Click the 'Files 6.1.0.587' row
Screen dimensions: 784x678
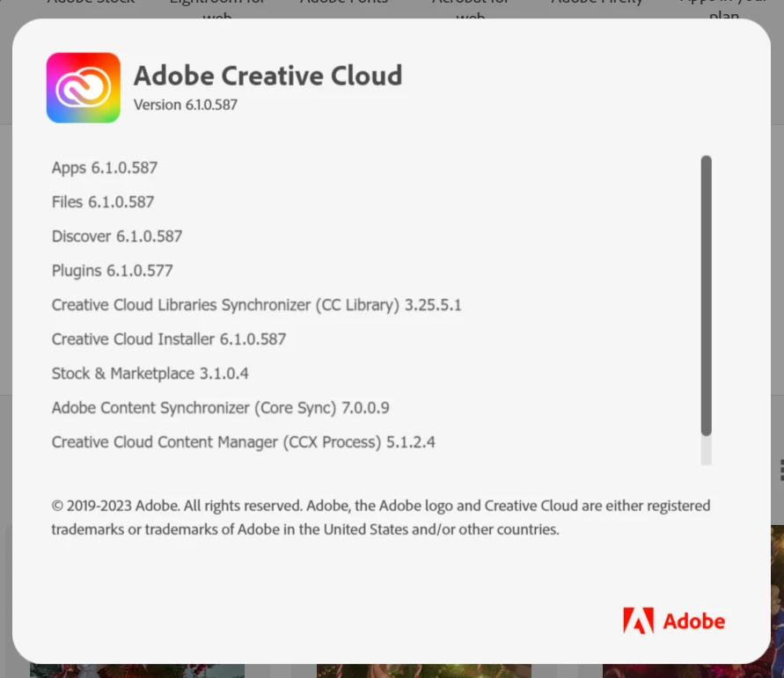[x=103, y=202]
